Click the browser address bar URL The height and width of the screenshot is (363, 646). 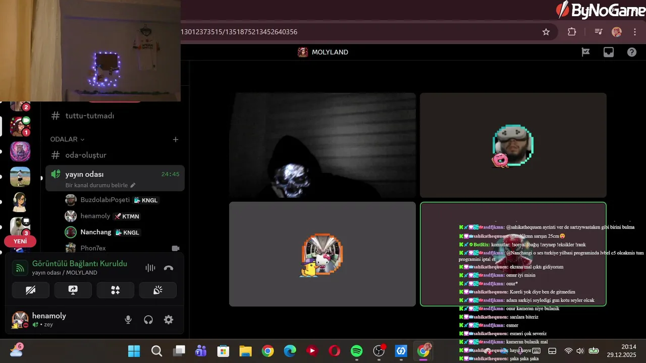(x=239, y=32)
